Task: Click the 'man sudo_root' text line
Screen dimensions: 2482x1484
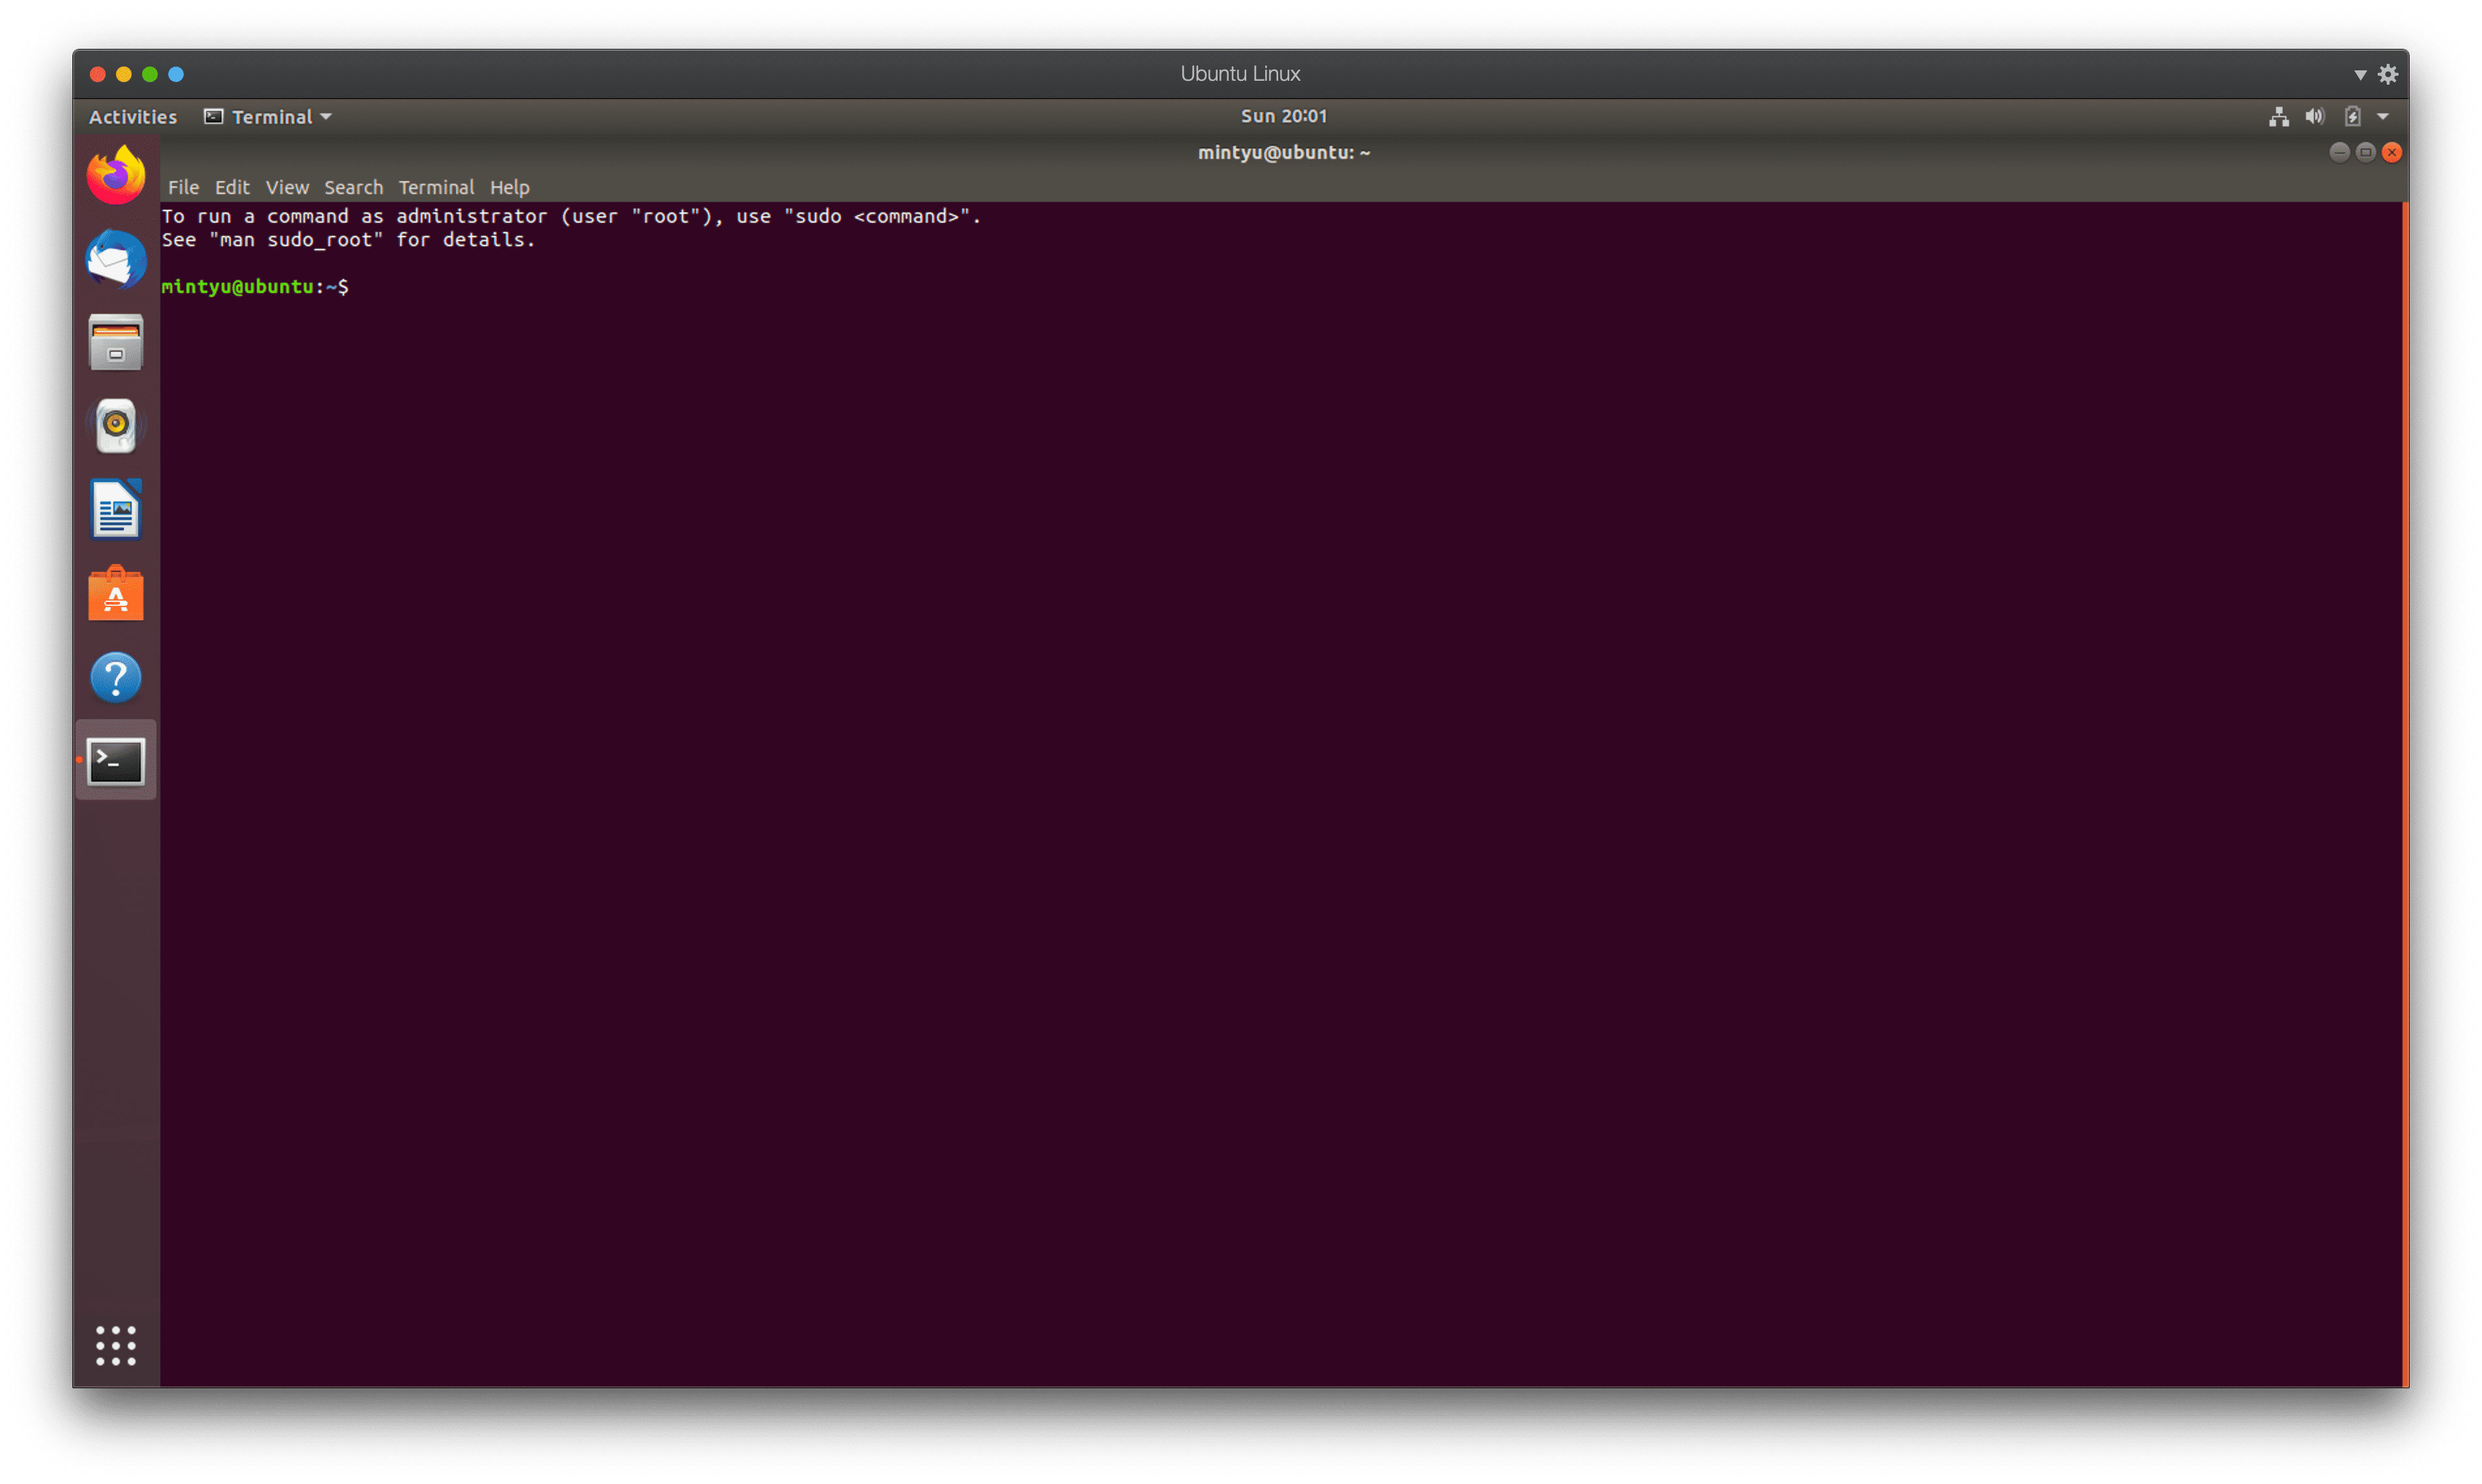Action: pos(348,240)
